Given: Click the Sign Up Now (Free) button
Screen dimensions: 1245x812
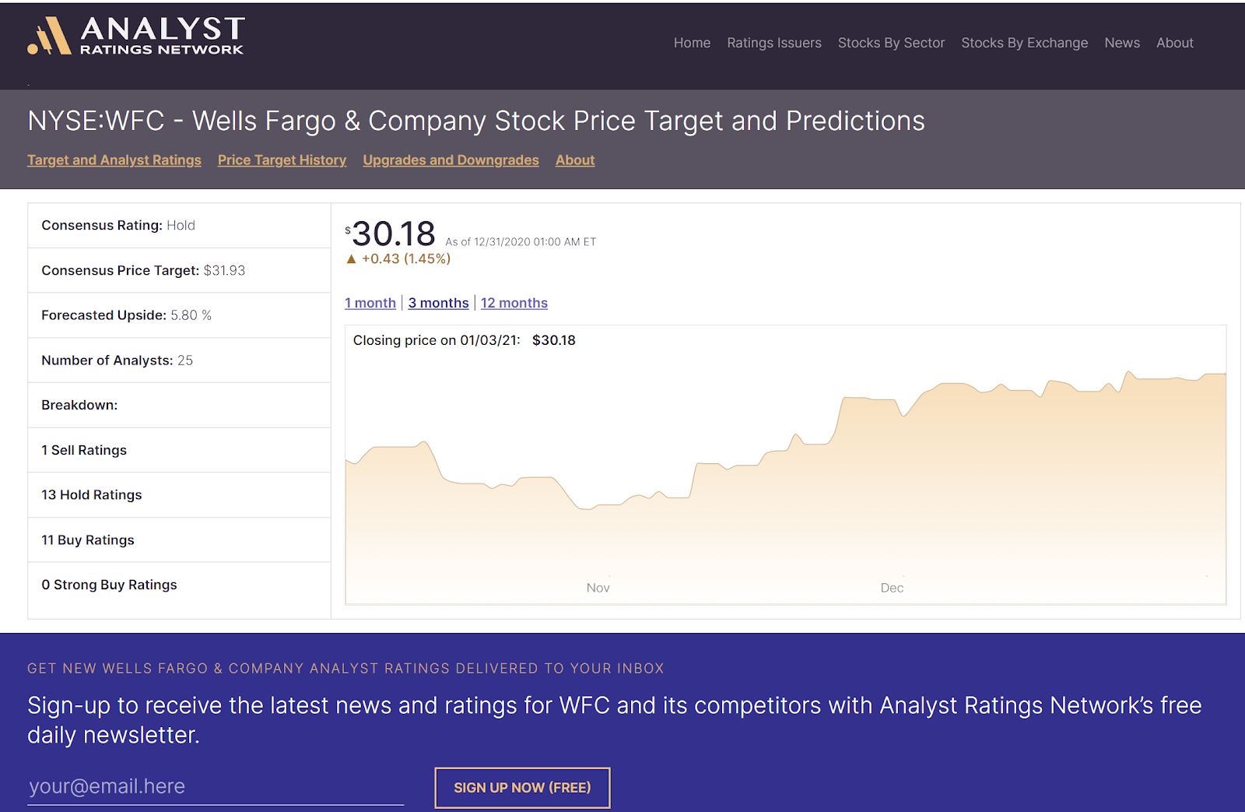Looking at the screenshot, I should tap(522, 788).
